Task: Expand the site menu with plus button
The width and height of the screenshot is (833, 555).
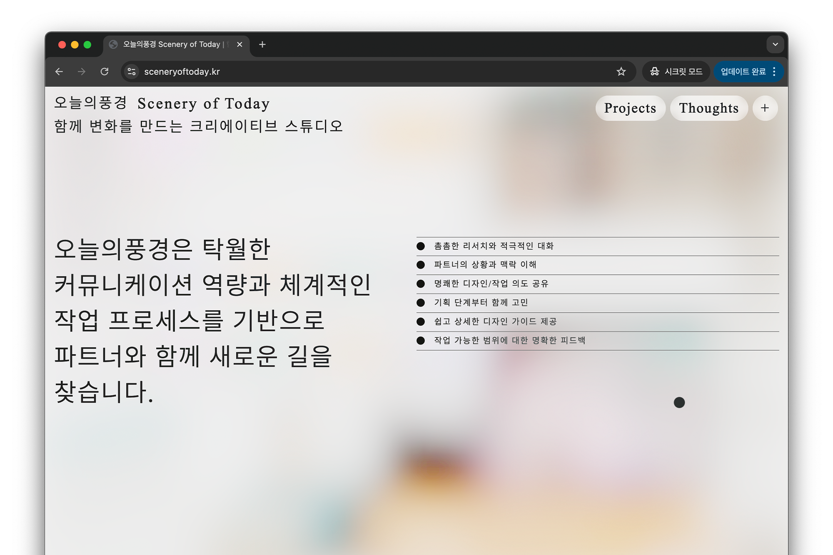Action: (x=765, y=108)
